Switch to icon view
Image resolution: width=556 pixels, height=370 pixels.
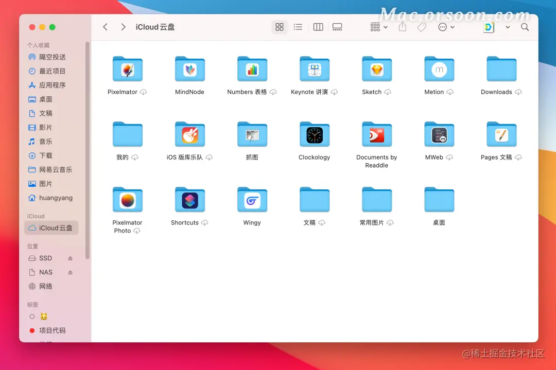280,27
